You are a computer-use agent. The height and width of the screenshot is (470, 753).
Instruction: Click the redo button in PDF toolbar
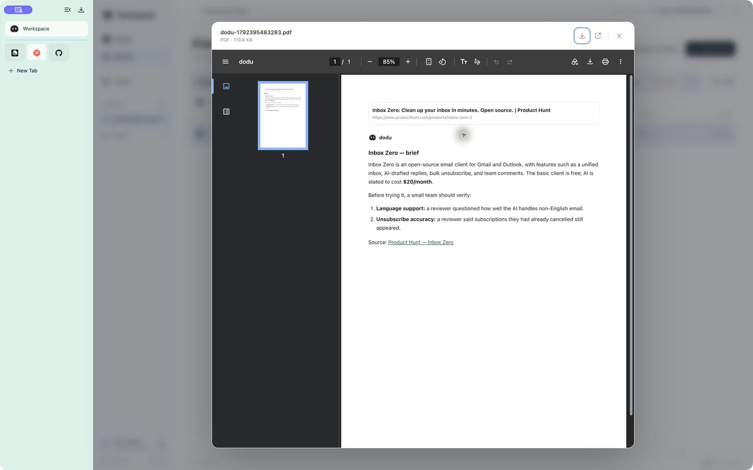pyautogui.click(x=510, y=62)
